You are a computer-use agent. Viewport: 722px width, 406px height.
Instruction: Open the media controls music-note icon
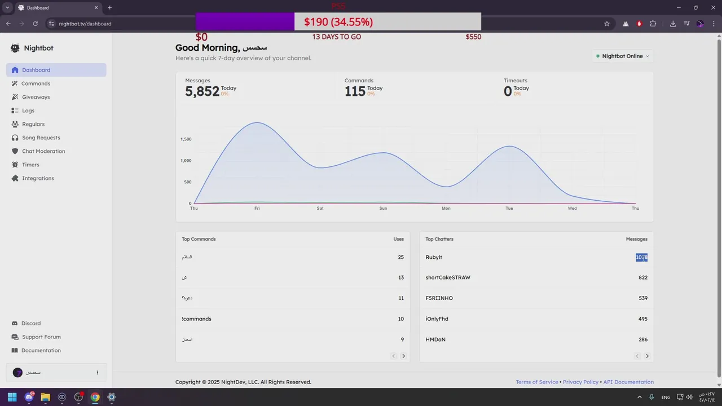pos(686,24)
